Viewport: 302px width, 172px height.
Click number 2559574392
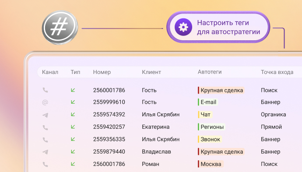[x=109, y=114]
